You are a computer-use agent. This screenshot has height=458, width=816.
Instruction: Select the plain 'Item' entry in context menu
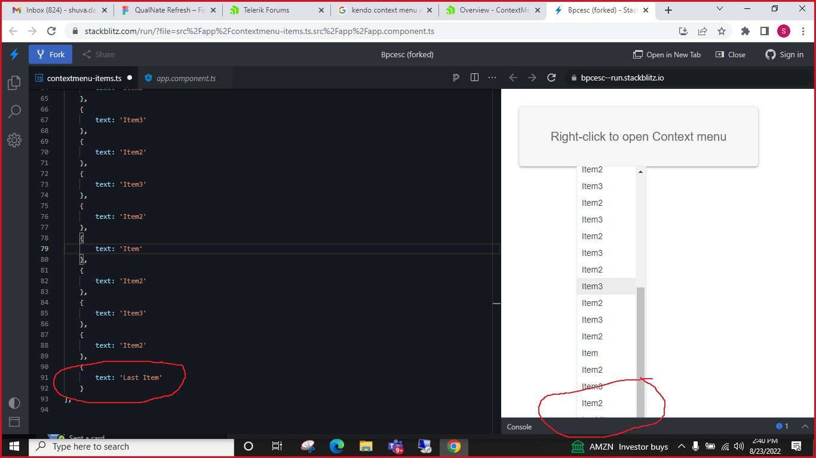point(606,353)
